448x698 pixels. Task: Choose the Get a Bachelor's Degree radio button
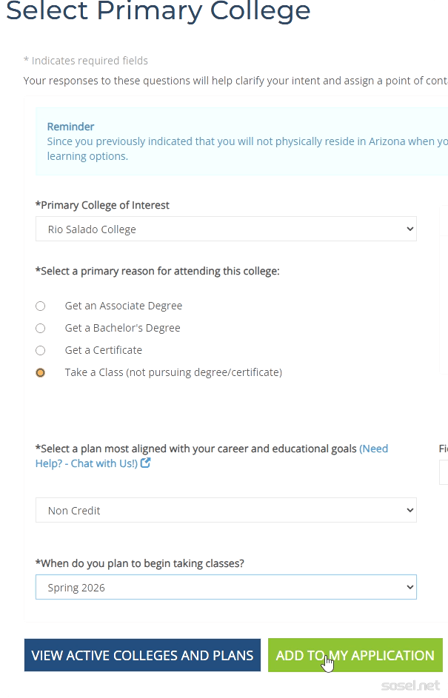point(41,328)
